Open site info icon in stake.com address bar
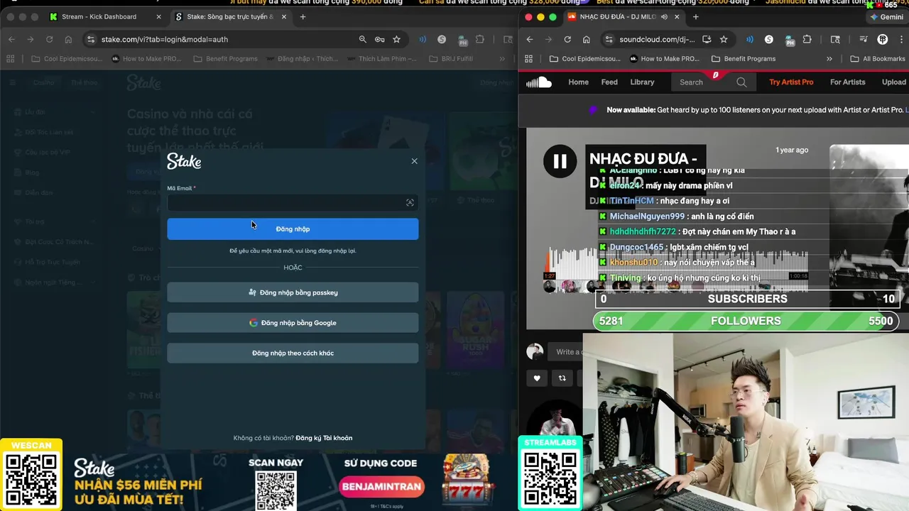 pyautogui.click(x=90, y=39)
